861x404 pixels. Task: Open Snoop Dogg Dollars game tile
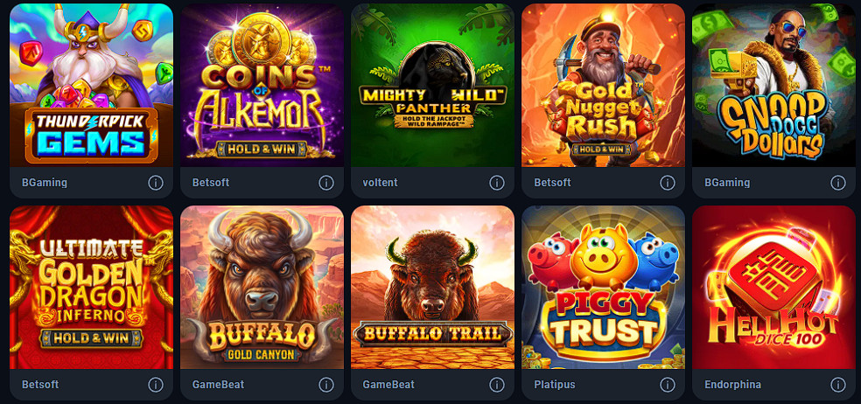pos(773,85)
